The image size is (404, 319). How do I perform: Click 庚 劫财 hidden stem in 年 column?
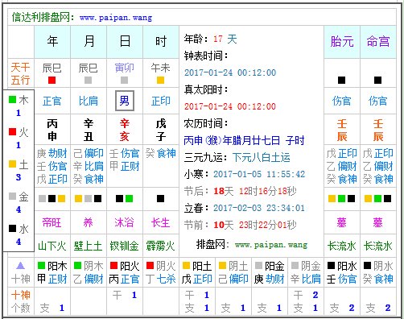click(x=52, y=153)
